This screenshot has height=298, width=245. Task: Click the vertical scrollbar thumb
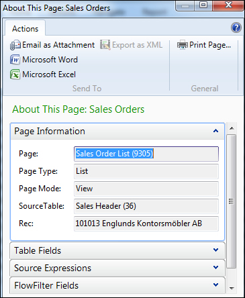(232, 201)
